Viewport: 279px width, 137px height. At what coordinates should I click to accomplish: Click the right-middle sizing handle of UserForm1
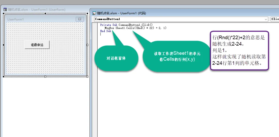(x=87, y=45)
